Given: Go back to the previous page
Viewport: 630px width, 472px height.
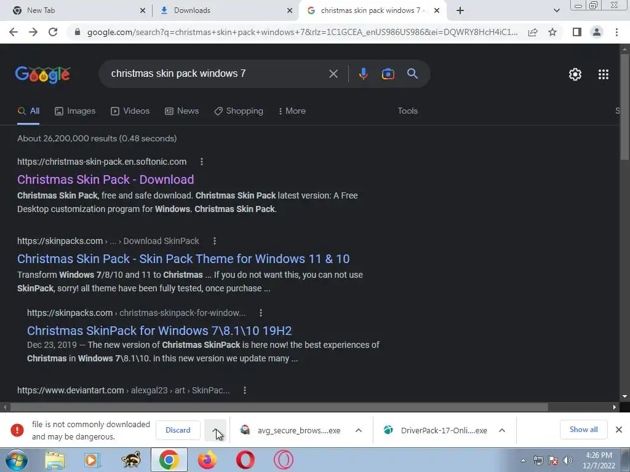Looking at the screenshot, I should pos(14,32).
